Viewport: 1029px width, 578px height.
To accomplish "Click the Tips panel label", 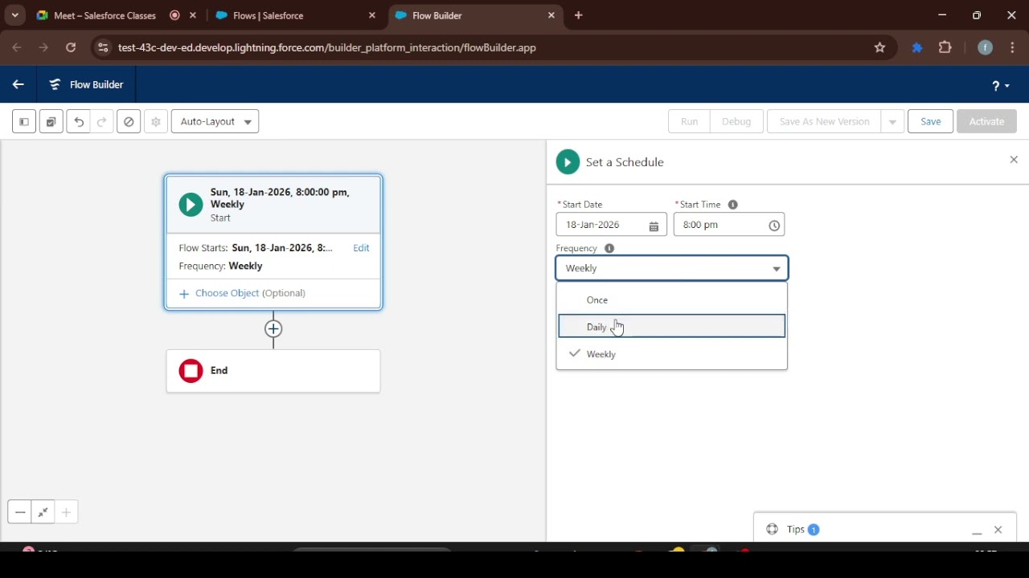I will point(796,529).
